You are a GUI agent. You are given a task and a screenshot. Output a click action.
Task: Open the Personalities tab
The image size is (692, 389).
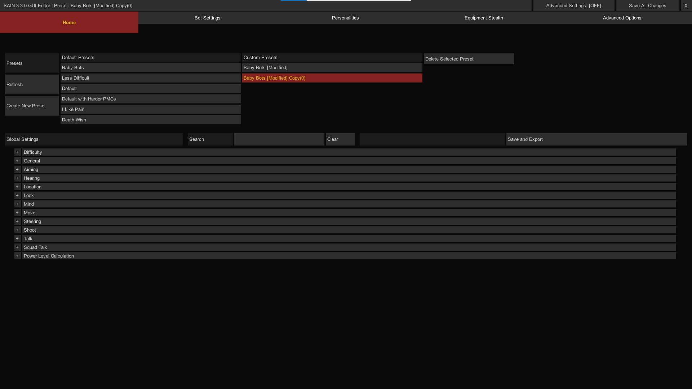click(x=345, y=18)
